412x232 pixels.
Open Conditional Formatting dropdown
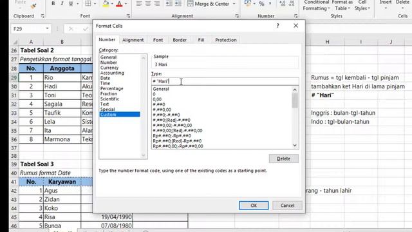[x=316, y=6]
